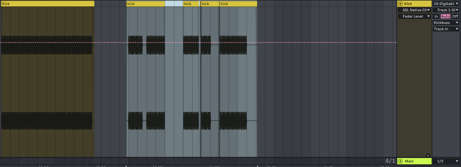Select the last lowercase kick clip header
Screen dimensions: 461x167
pyautogui.click(x=238, y=3)
